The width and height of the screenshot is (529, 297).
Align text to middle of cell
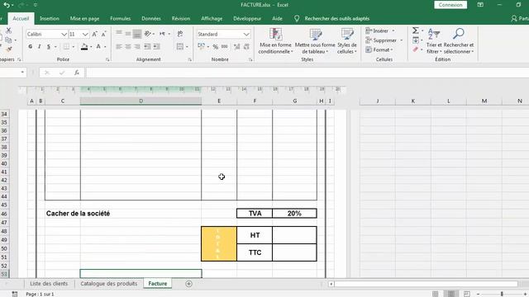point(128,34)
